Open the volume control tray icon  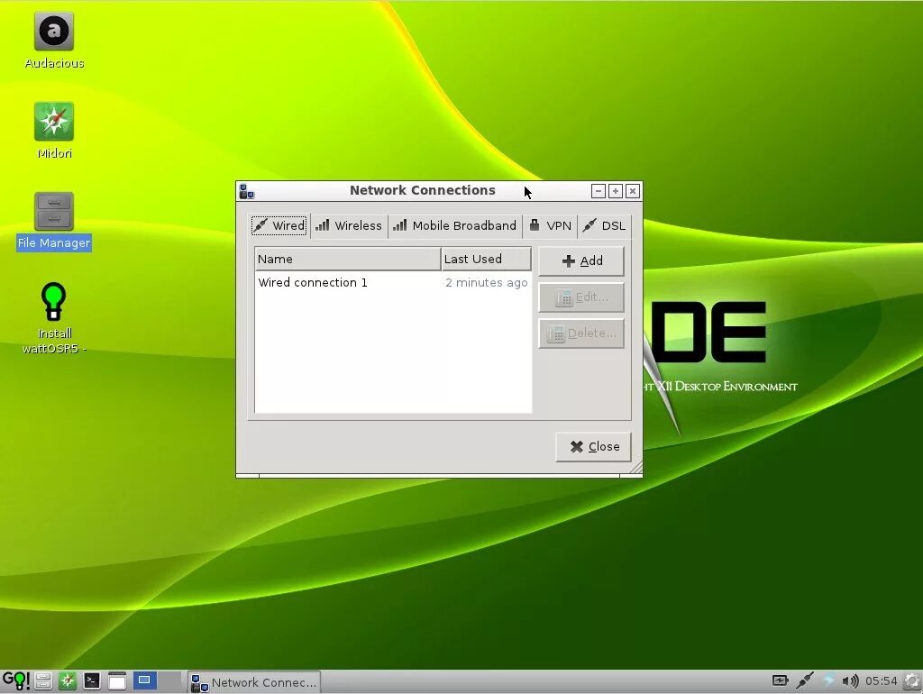850,681
